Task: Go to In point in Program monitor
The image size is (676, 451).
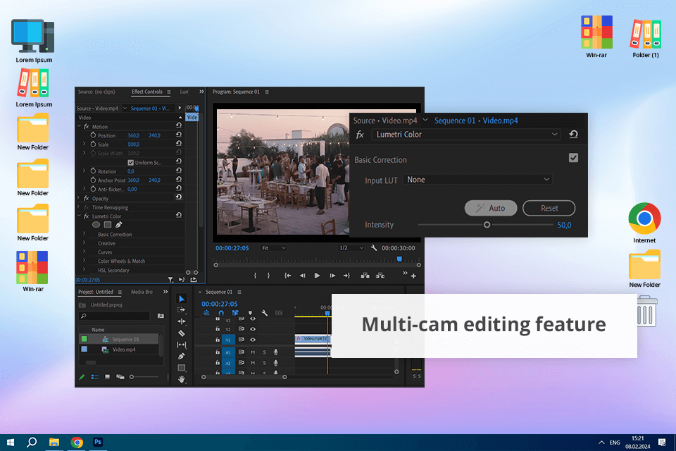Action: (287, 276)
